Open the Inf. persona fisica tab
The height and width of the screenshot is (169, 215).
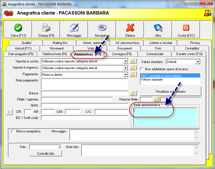tap(127, 43)
